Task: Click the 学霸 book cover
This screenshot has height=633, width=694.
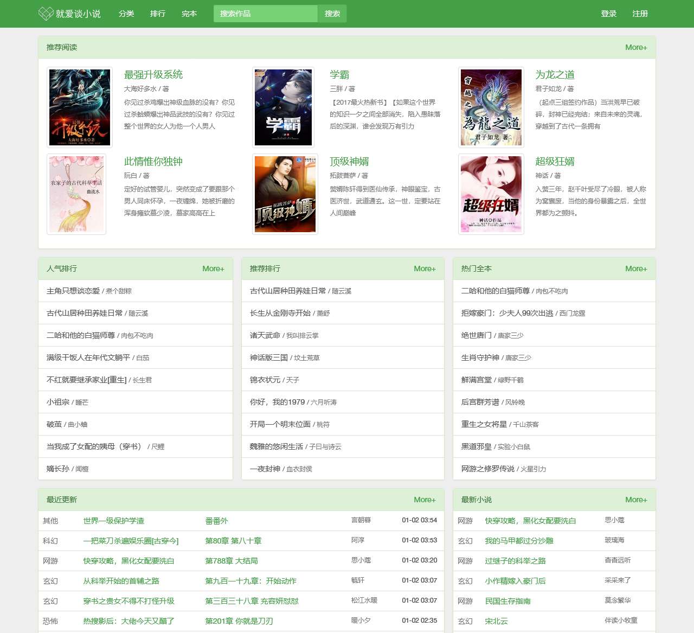Action: (283, 107)
